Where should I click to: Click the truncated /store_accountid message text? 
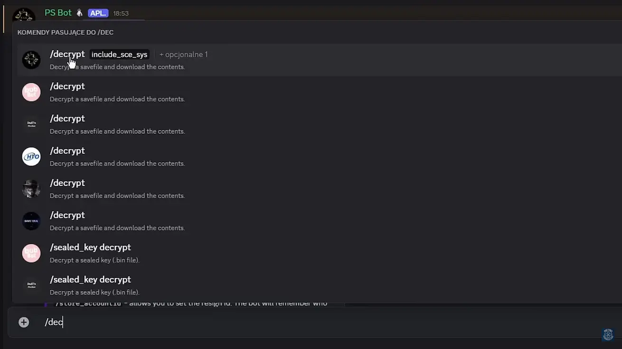pyautogui.click(x=190, y=303)
